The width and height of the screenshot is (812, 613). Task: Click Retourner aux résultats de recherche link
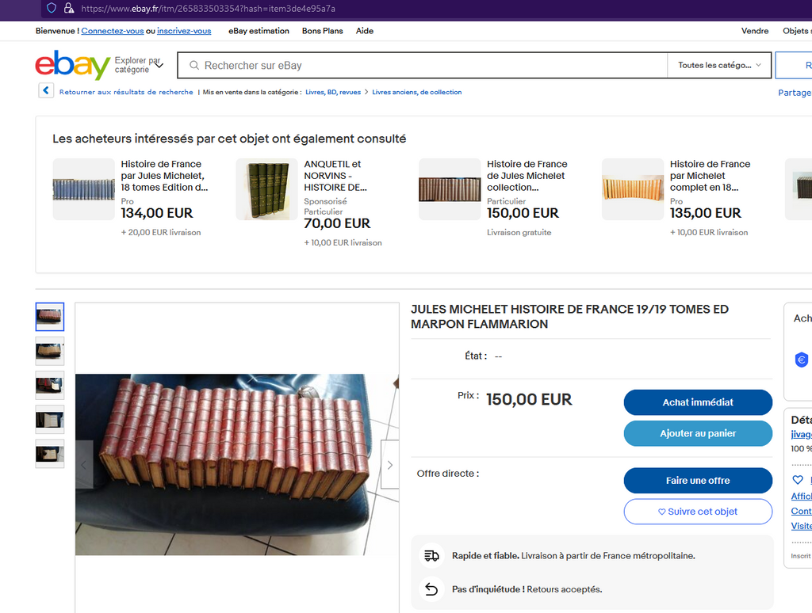(x=126, y=92)
